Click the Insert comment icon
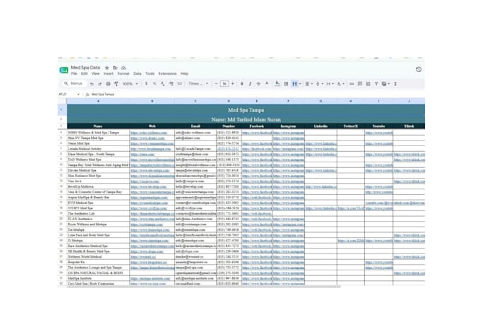The image size is (480, 324). coord(360,83)
